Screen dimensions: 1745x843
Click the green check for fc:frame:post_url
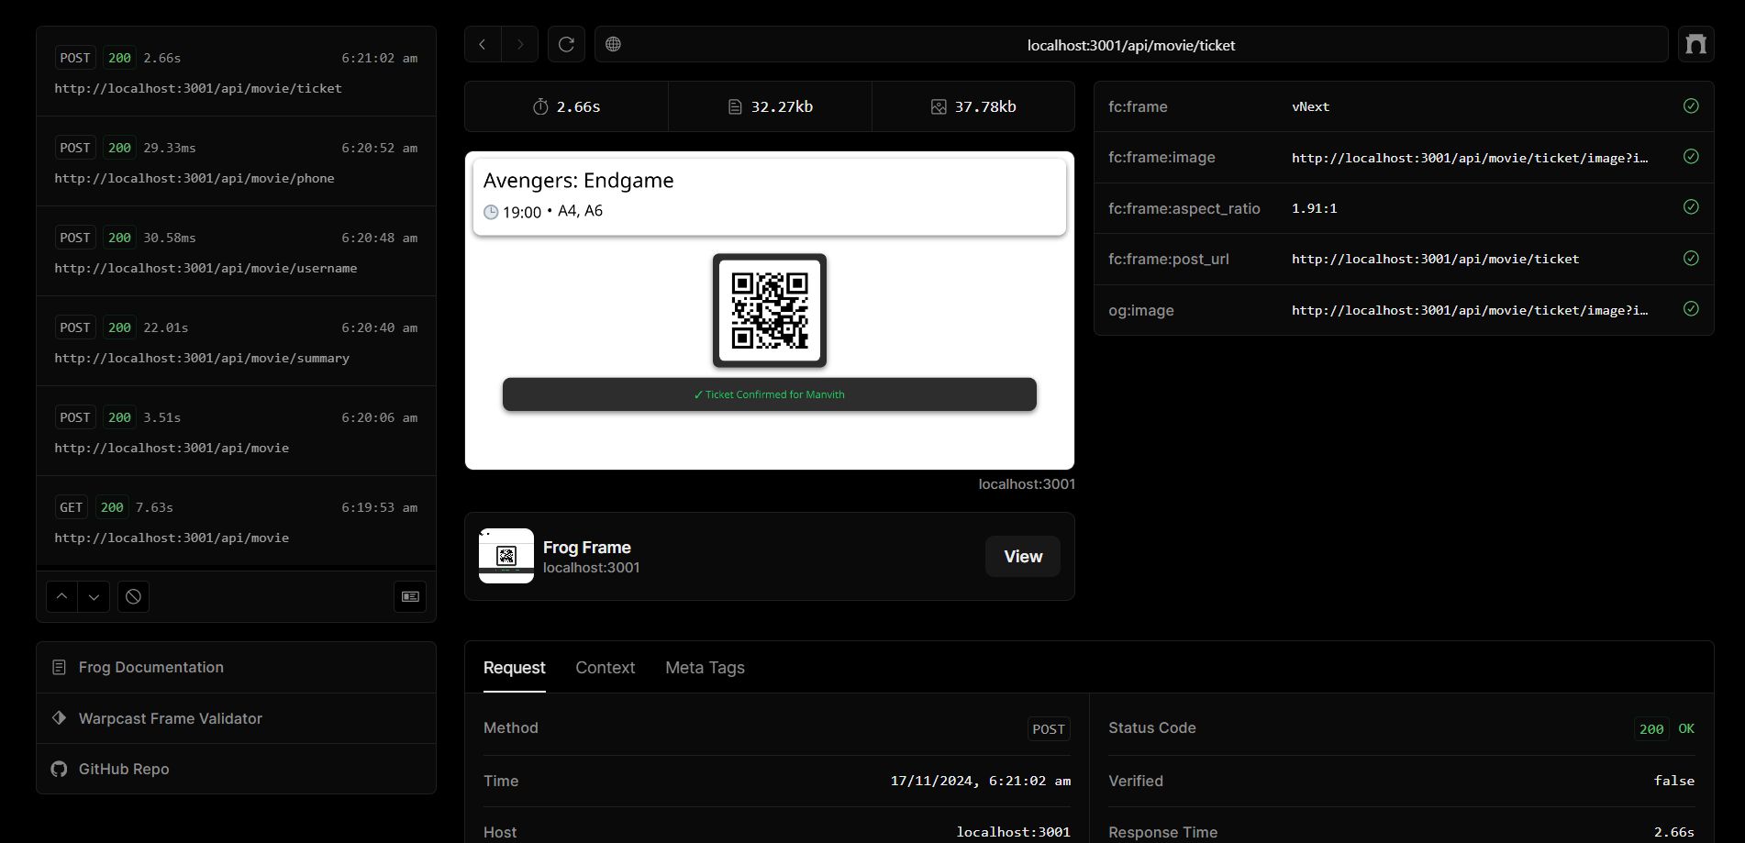tap(1691, 258)
